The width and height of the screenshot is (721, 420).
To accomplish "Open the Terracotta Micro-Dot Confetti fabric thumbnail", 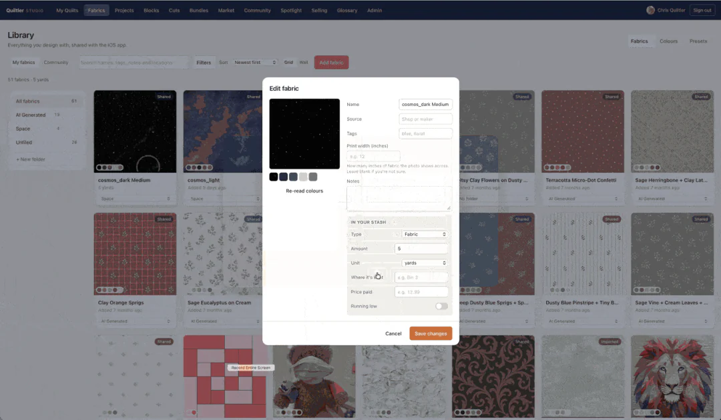I will pos(583,131).
